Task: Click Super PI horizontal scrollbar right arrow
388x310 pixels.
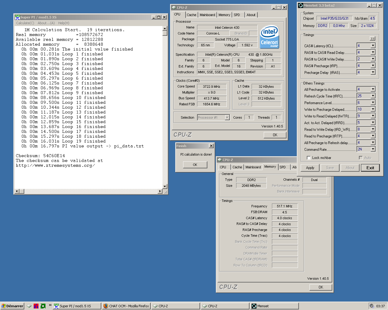Action: click(x=160, y=191)
